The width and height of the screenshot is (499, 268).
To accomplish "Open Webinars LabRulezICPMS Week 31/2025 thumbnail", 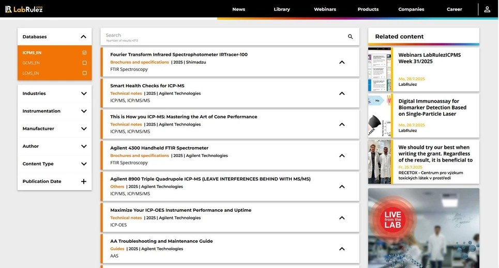I will [x=380, y=70].
